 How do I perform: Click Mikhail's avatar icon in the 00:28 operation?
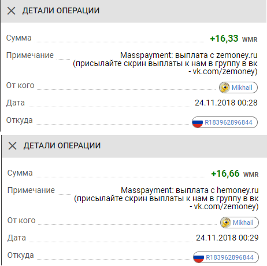(225, 88)
